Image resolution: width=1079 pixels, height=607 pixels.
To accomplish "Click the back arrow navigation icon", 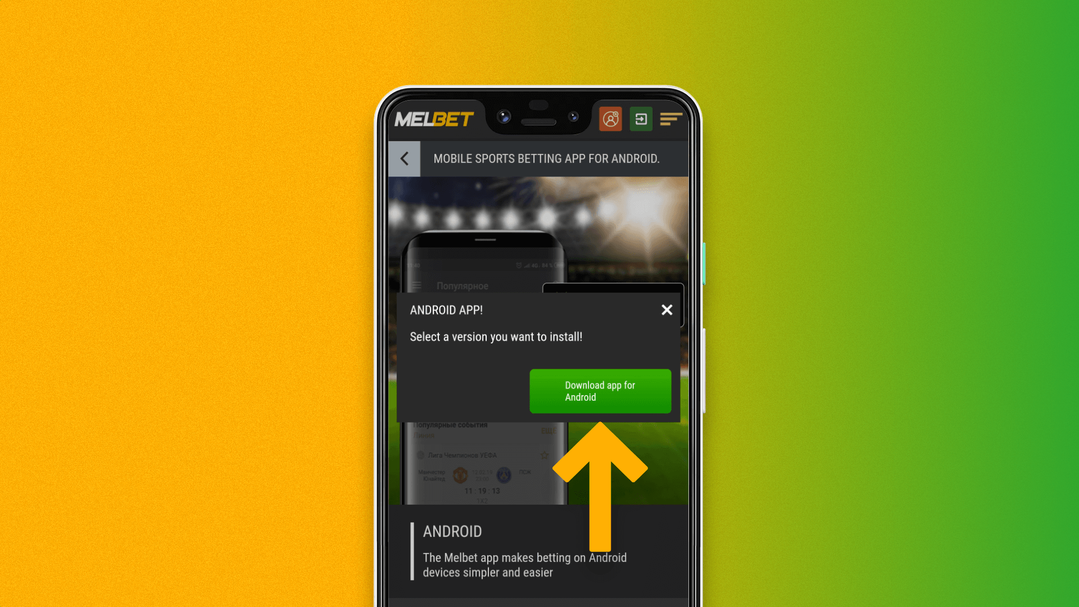I will coord(405,158).
